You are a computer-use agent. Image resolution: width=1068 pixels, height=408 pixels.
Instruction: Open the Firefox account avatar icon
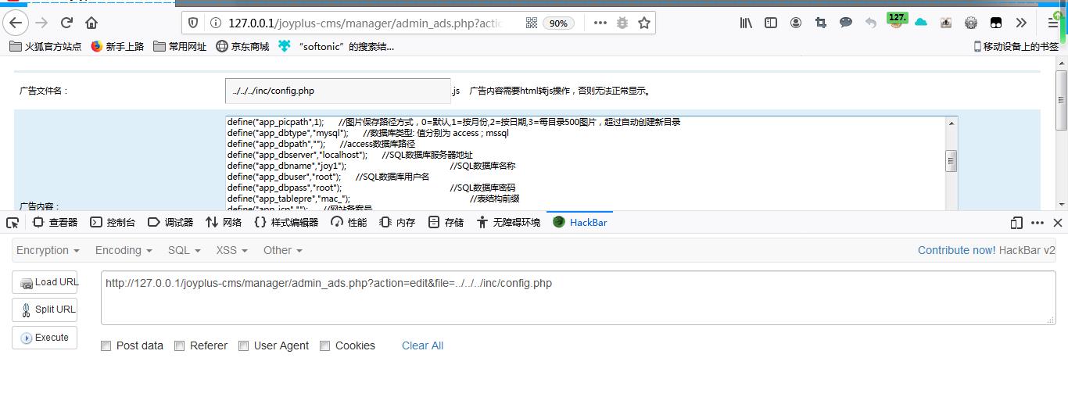[x=796, y=23]
